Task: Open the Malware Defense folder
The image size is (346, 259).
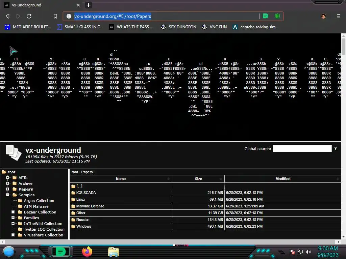Action: pyautogui.click(x=90, y=206)
